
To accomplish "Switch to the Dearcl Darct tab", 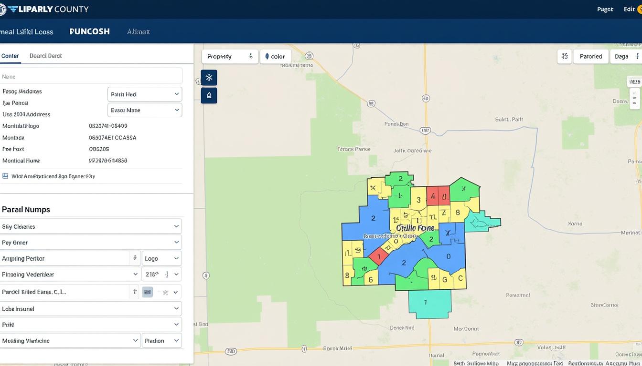I will pos(45,55).
